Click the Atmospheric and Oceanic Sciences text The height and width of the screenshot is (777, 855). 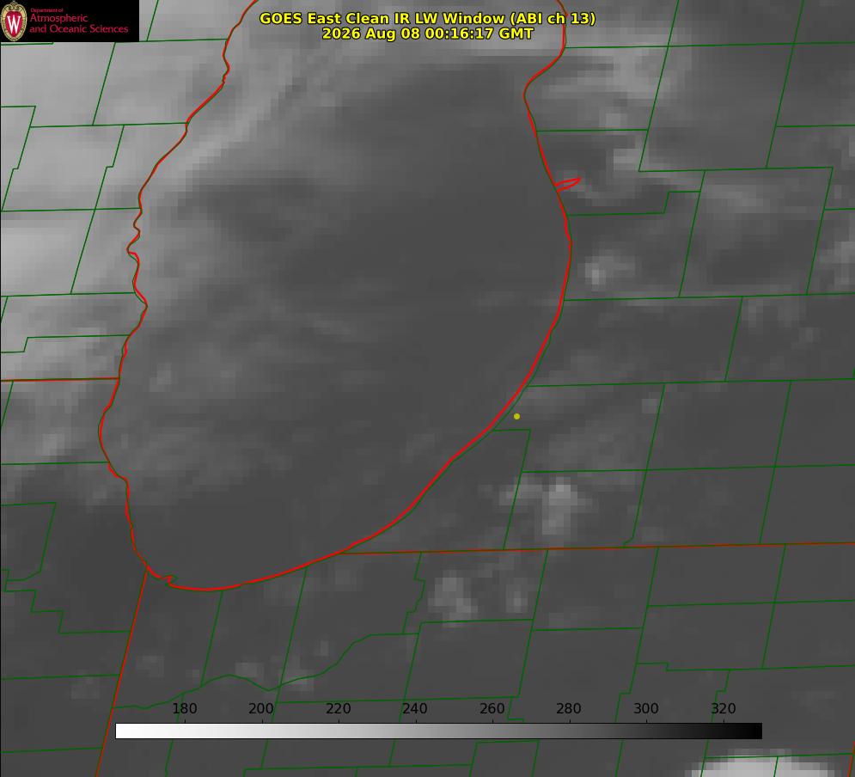pos(78,23)
